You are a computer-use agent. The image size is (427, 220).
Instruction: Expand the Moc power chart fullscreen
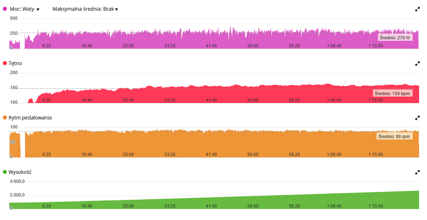coord(417,9)
